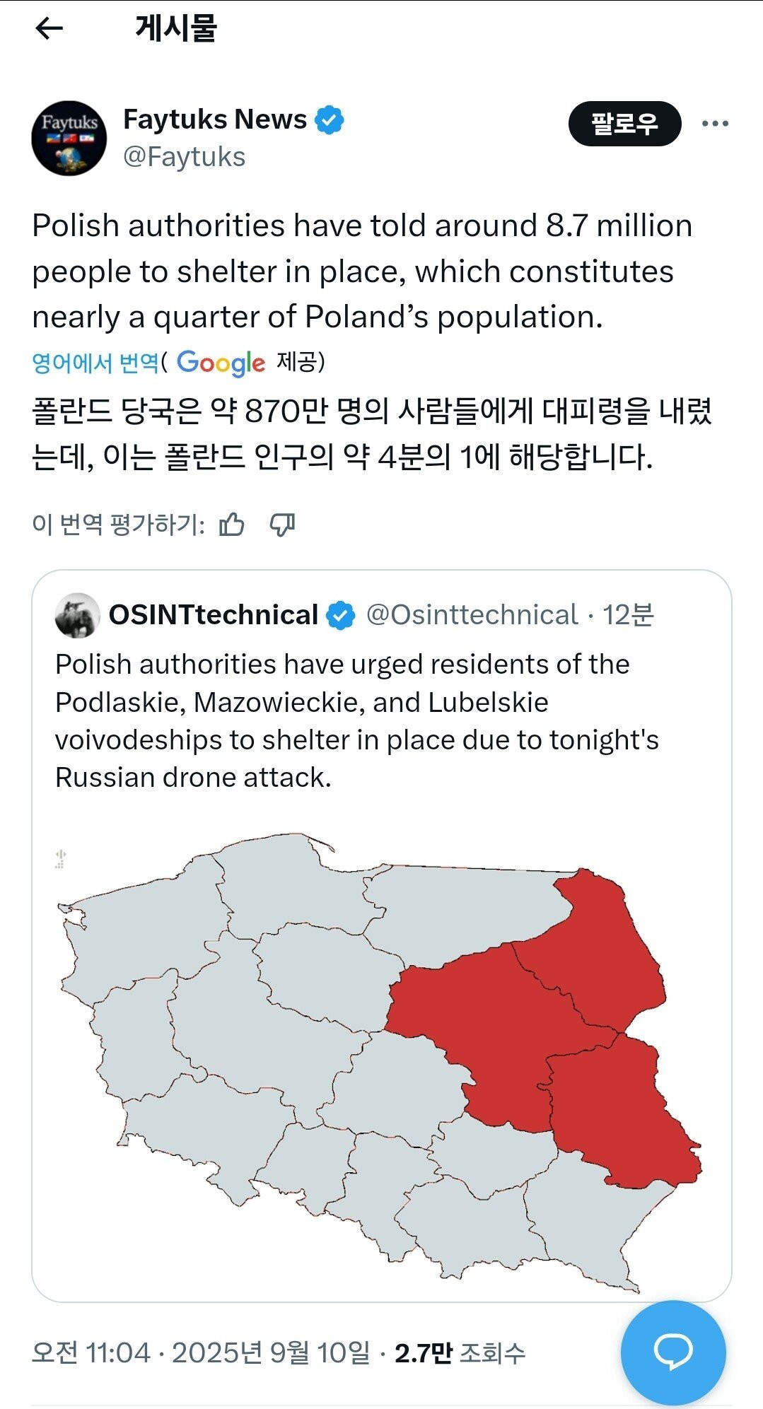Tap the thumbs-up translation rating icon
This screenshot has height=1409, width=763.
click(232, 525)
